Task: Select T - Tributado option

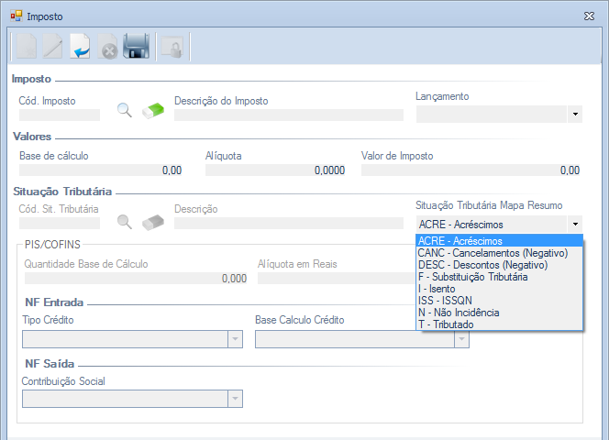Action: pyautogui.click(x=500, y=324)
